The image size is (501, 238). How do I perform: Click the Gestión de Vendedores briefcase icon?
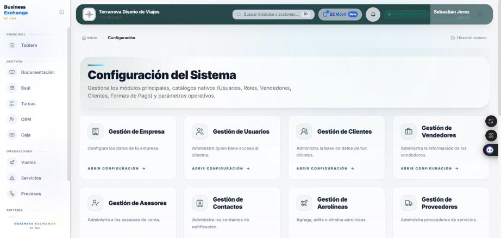click(x=409, y=131)
